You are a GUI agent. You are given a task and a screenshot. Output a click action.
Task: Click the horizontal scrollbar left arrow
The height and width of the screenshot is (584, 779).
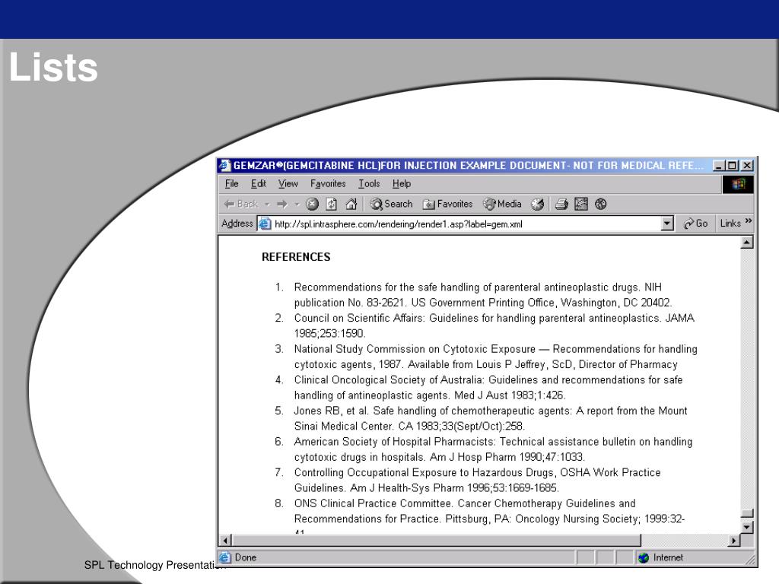(x=225, y=541)
